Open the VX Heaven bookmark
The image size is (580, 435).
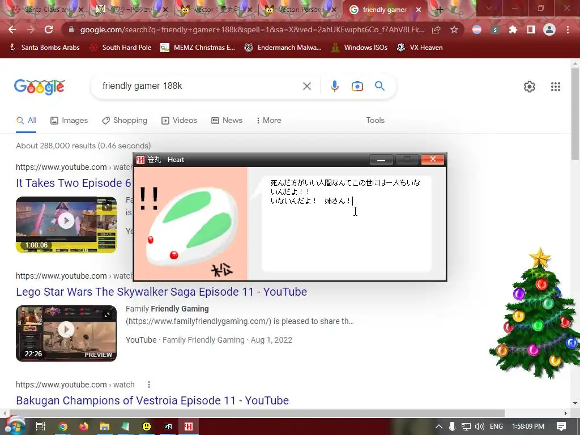coord(420,48)
